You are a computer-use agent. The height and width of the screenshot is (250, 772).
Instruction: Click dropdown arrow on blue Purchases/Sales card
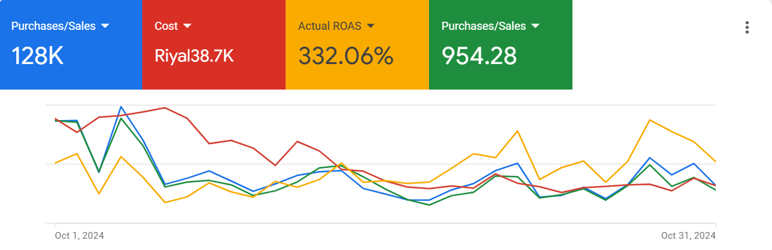pos(105,26)
